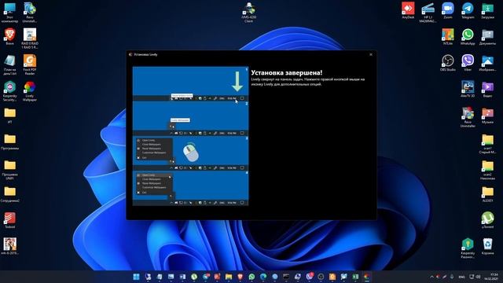Image resolution: width=503 pixels, height=283 pixels.
Task: Open Revo Uninstaller icon beside AloeTV
Action: click(x=468, y=117)
